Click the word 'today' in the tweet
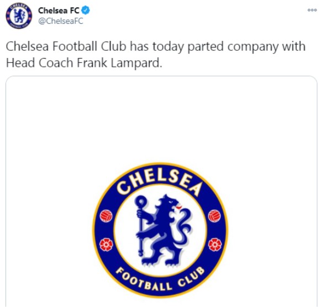326x307 pixels. pyautogui.click(x=169, y=46)
